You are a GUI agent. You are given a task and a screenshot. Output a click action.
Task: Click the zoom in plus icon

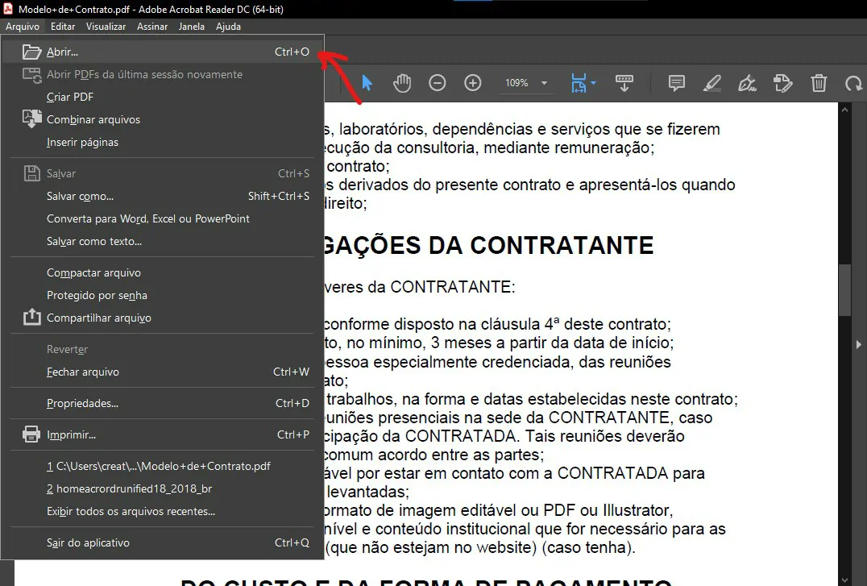(x=473, y=83)
